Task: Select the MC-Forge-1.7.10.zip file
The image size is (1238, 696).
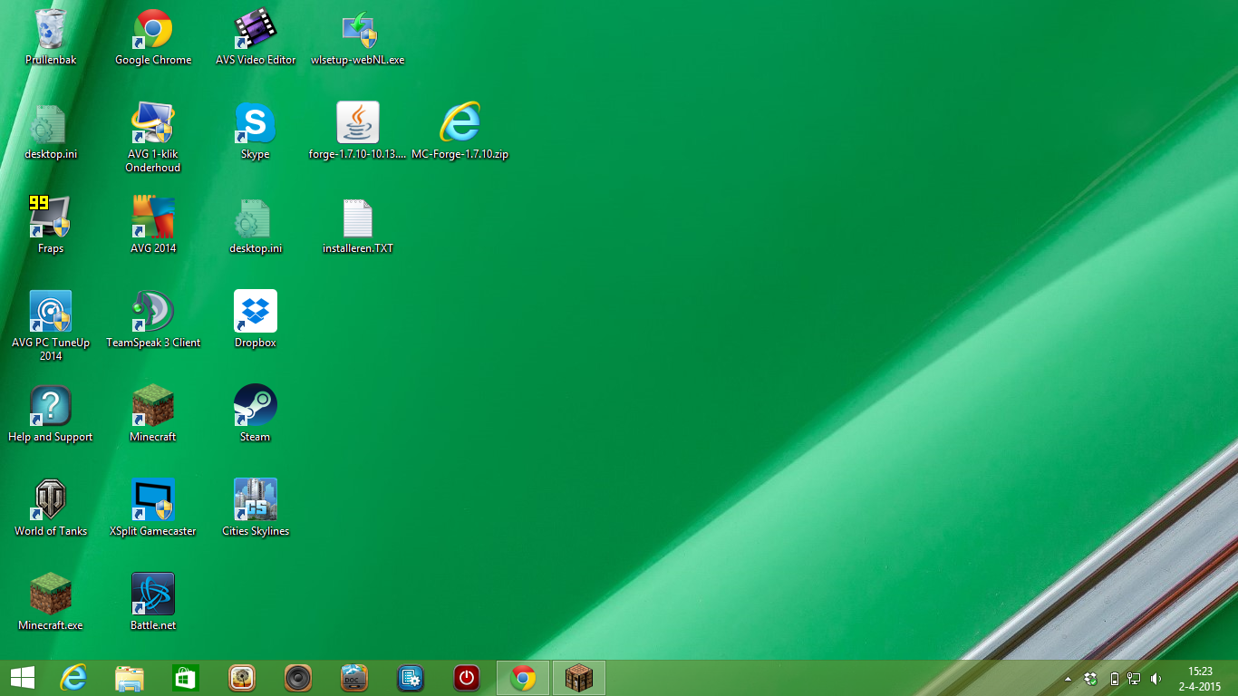Action: pyautogui.click(x=460, y=131)
